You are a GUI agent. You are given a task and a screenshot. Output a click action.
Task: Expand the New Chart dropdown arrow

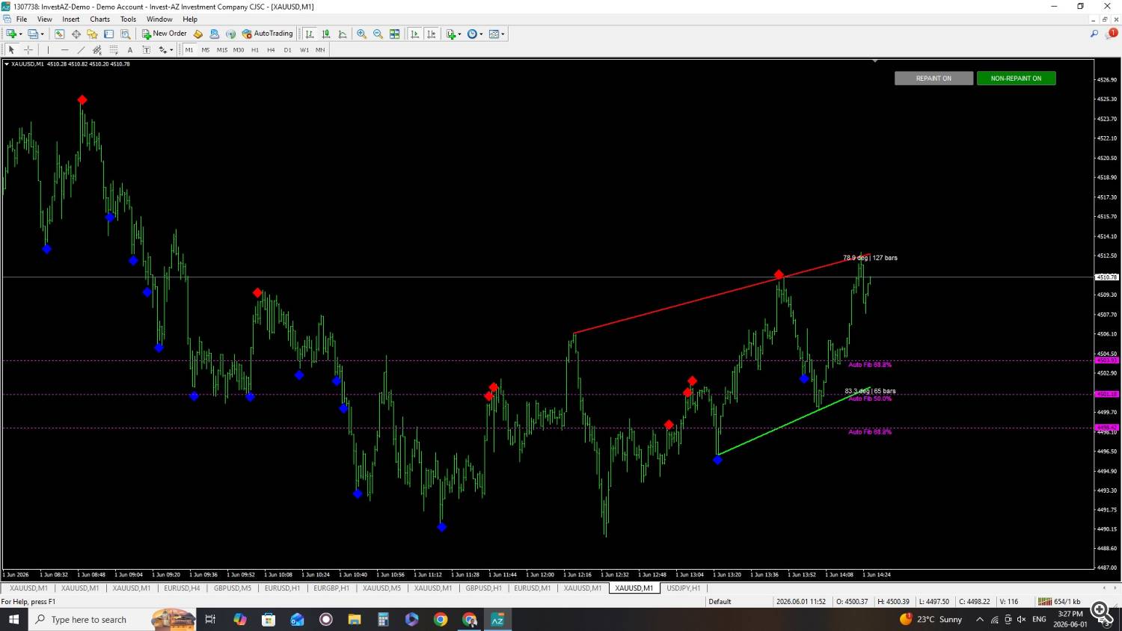click(20, 34)
